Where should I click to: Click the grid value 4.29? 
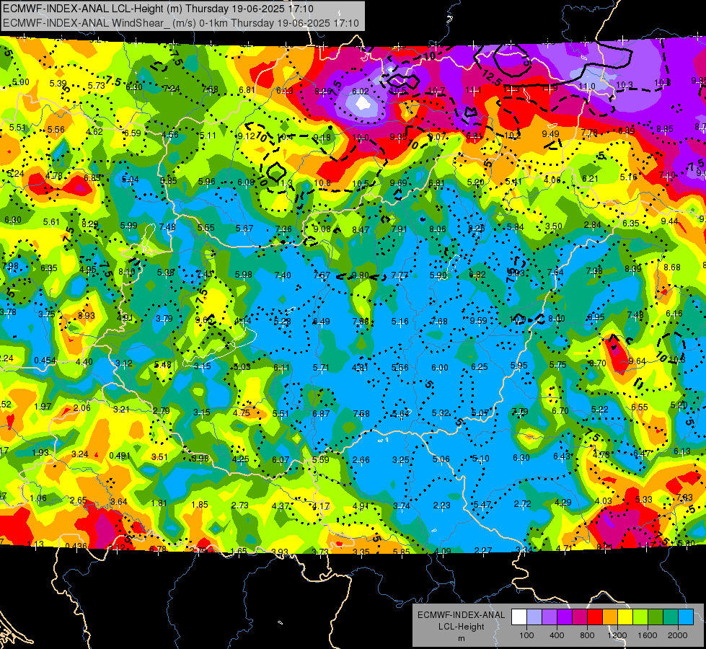pyautogui.click(x=562, y=502)
